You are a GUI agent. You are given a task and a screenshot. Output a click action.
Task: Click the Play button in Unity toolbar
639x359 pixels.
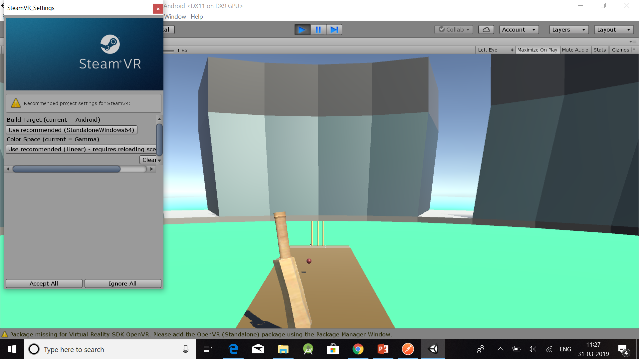pyautogui.click(x=302, y=30)
